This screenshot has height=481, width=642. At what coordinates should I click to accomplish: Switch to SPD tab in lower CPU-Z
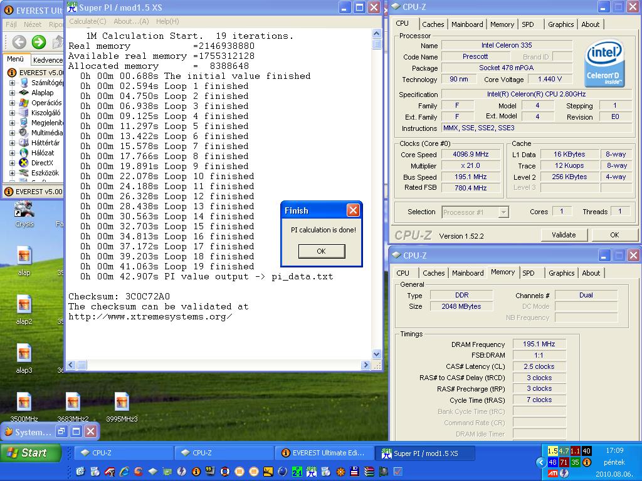(528, 273)
